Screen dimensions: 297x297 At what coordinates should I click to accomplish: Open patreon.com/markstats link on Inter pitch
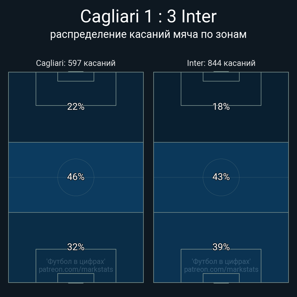click(x=221, y=269)
